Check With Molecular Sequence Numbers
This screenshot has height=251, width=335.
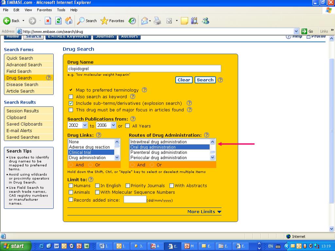97,192
